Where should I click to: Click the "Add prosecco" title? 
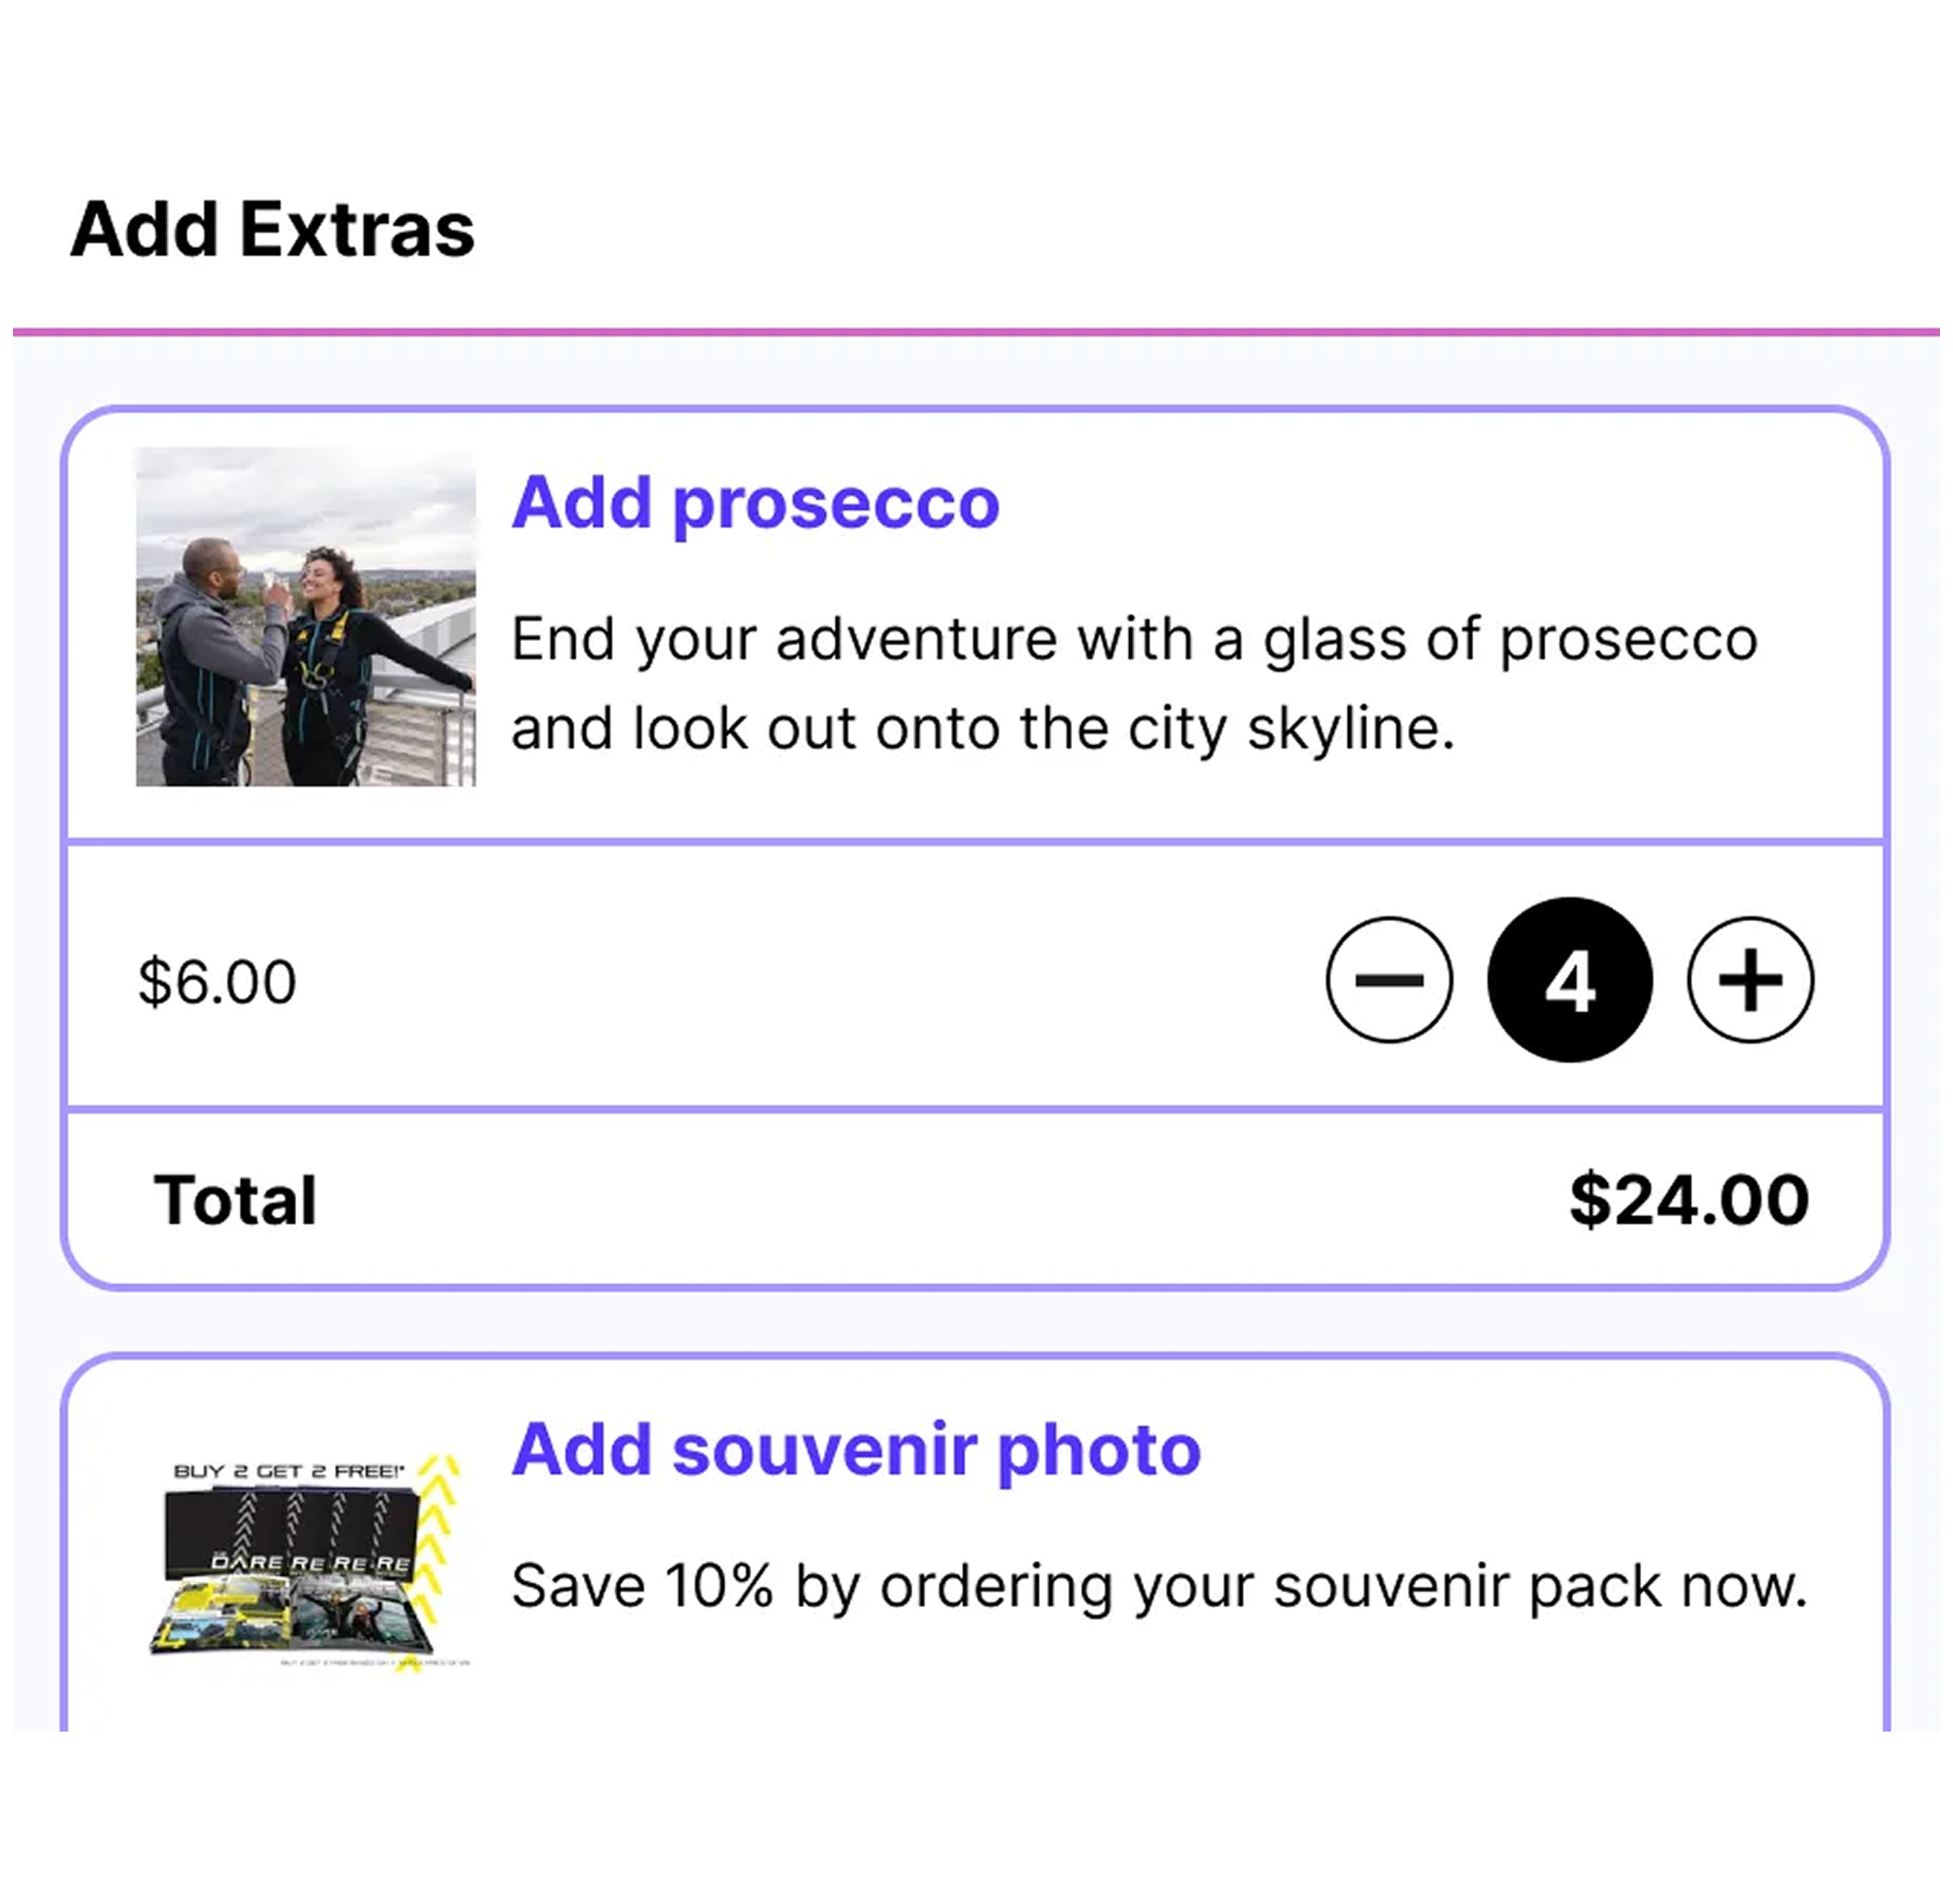(x=756, y=502)
